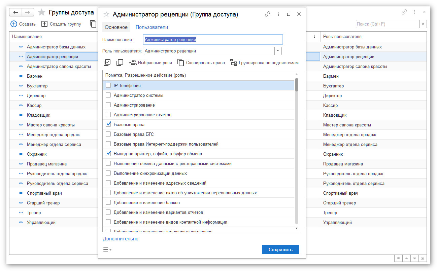Focus the Наименование input field
Screen dimensions: 437x271
pyautogui.click(x=213, y=39)
